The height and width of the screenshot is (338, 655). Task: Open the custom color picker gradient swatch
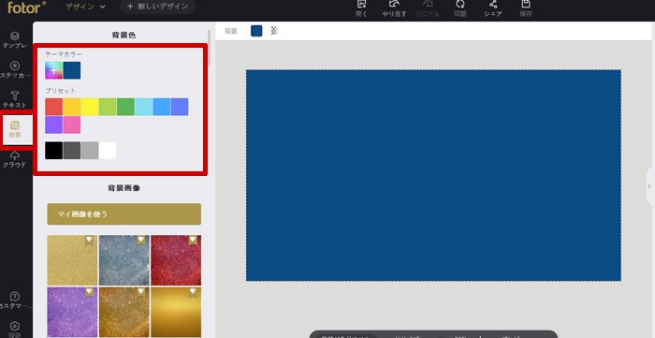[54, 70]
